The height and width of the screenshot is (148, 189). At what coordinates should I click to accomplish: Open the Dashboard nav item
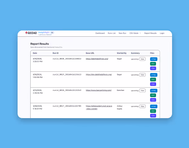point(100,33)
